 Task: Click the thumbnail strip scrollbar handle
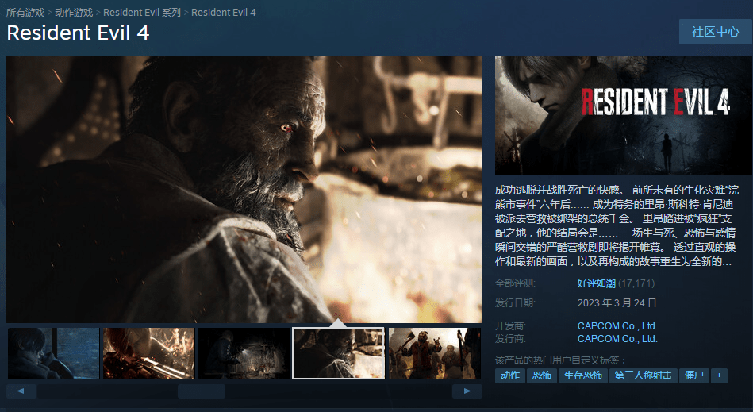click(x=202, y=391)
